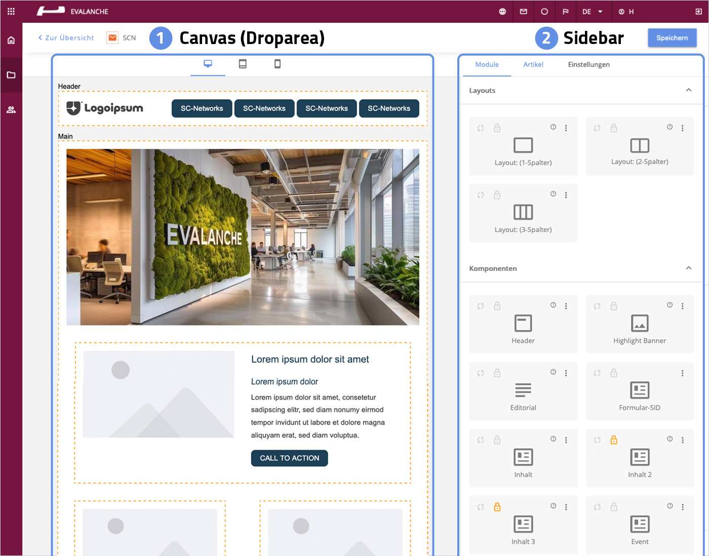Open the DE language dropdown
This screenshot has height=556, width=709.
point(592,12)
